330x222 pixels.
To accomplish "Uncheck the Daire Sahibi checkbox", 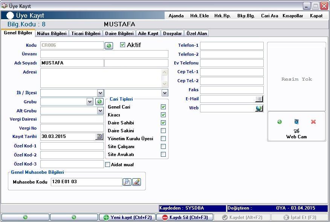I will click(x=163, y=123).
